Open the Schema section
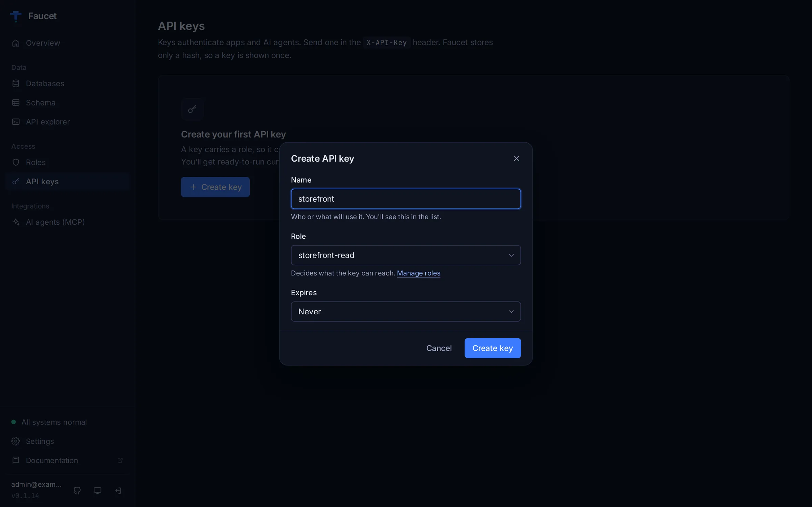Viewport: 812px width, 507px height. [67, 103]
